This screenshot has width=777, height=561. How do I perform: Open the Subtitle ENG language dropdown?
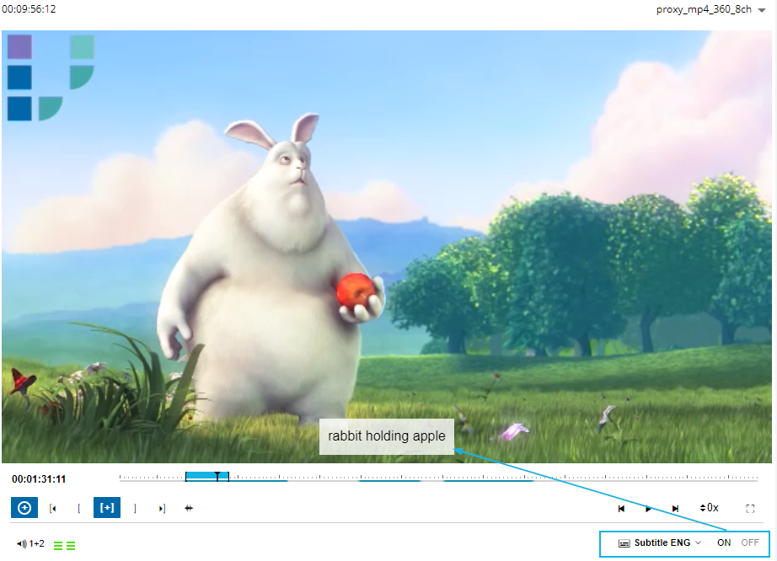tap(667, 542)
